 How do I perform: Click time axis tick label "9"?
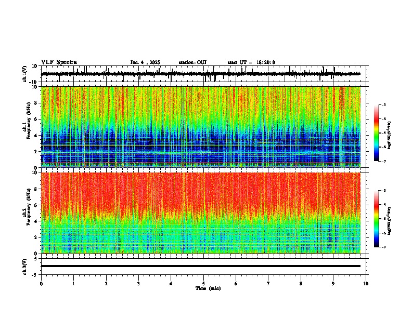[x=333, y=284]
